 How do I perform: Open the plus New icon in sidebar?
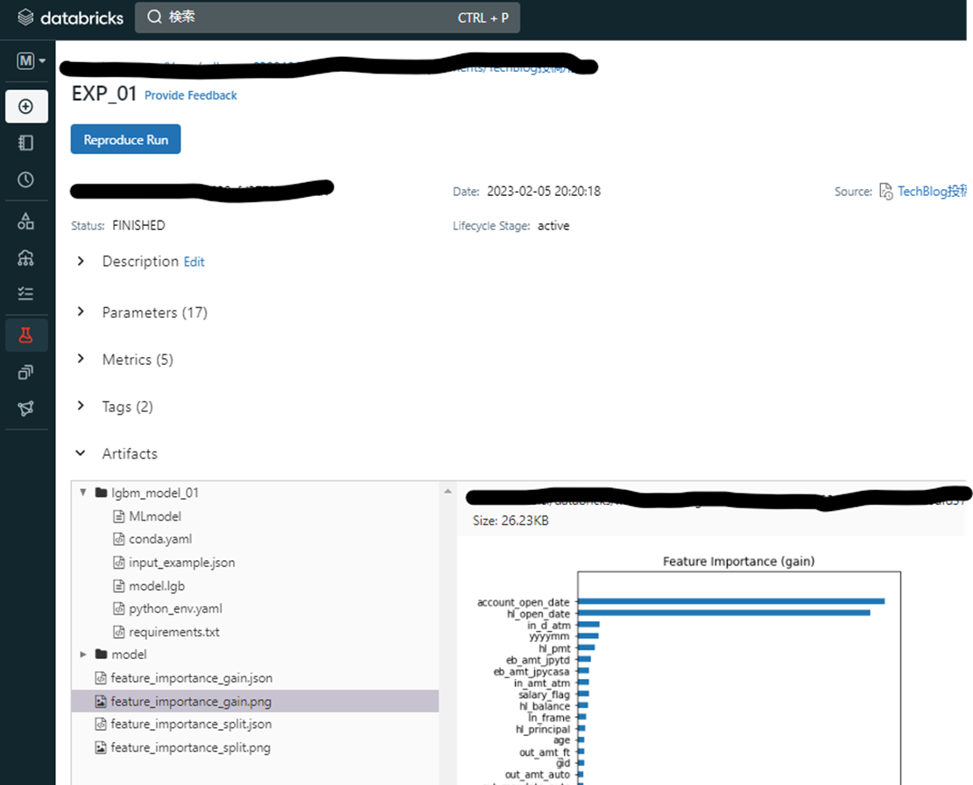[26, 106]
